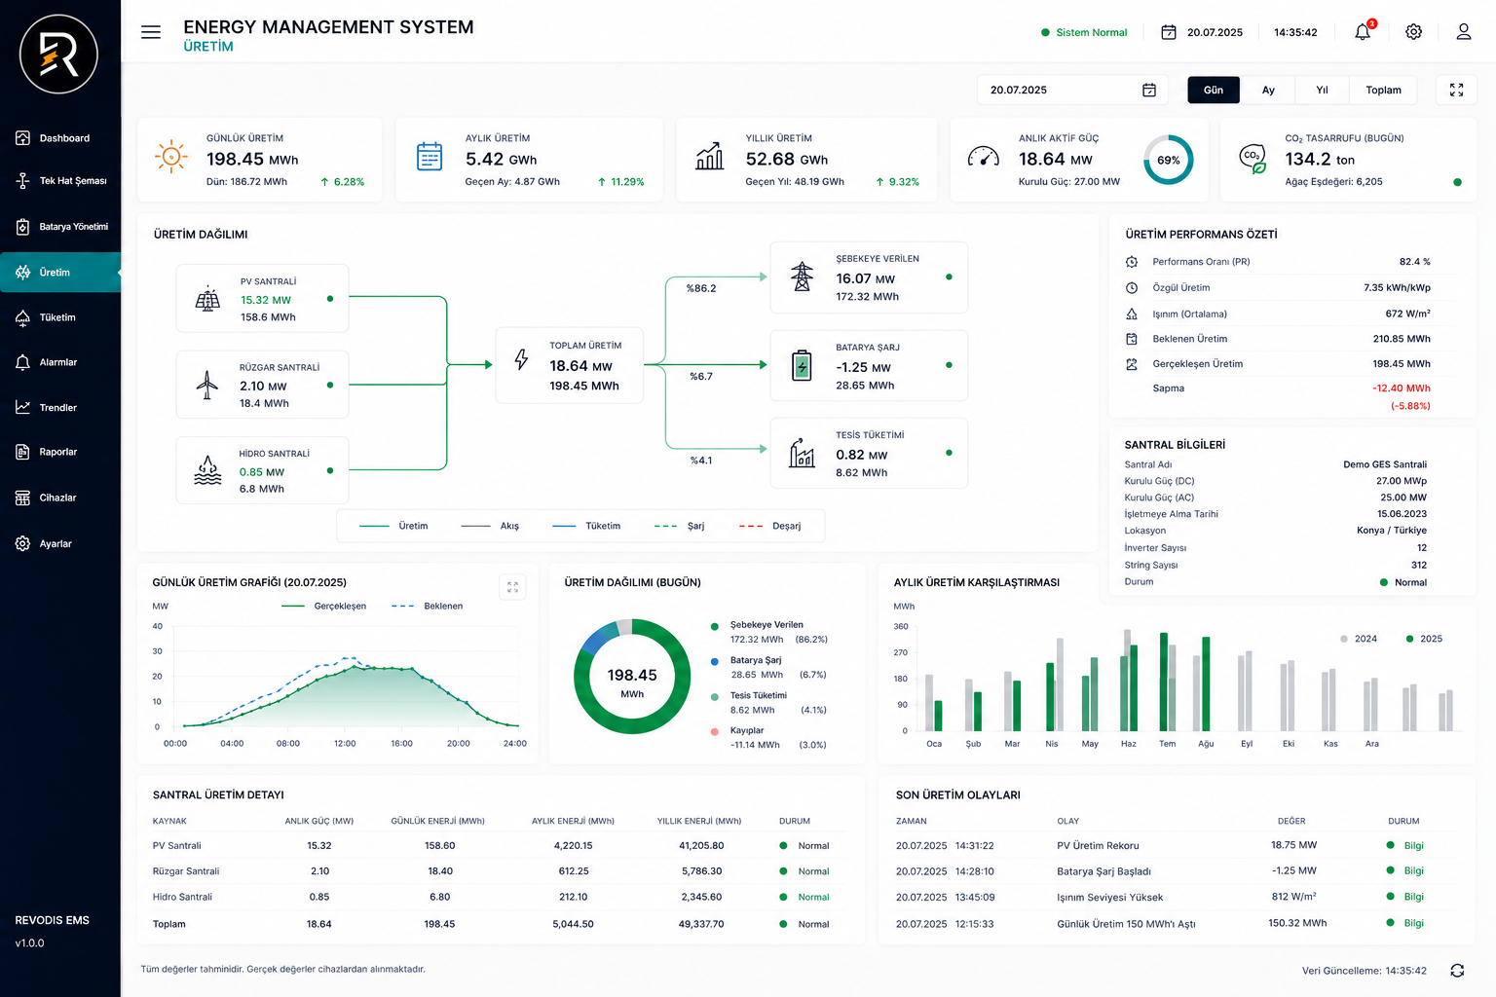Open notifications bell icon
The height and width of the screenshot is (997, 1496).
click(1363, 32)
